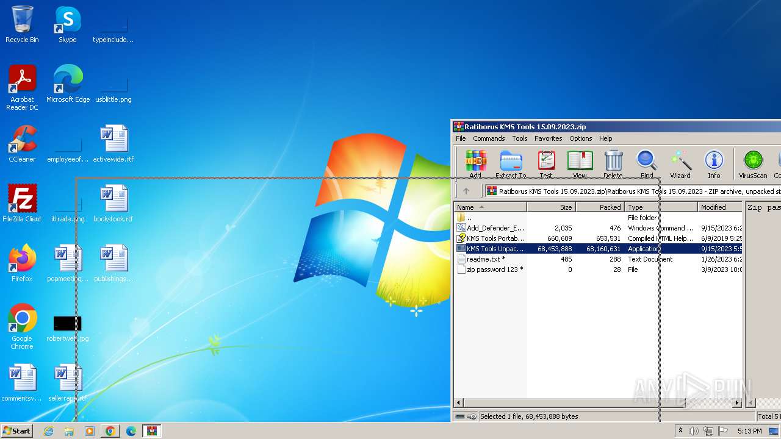The width and height of the screenshot is (781, 439).
Task: Select the KMS Tools Unpac... application
Action: click(598, 249)
